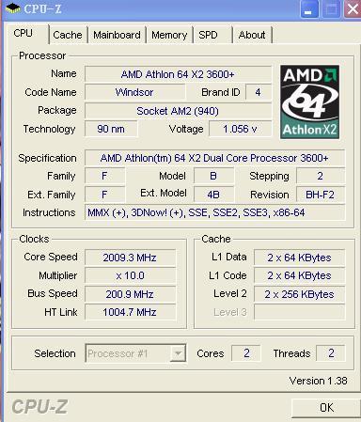Select the Memory tab

click(x=169, y=35)
